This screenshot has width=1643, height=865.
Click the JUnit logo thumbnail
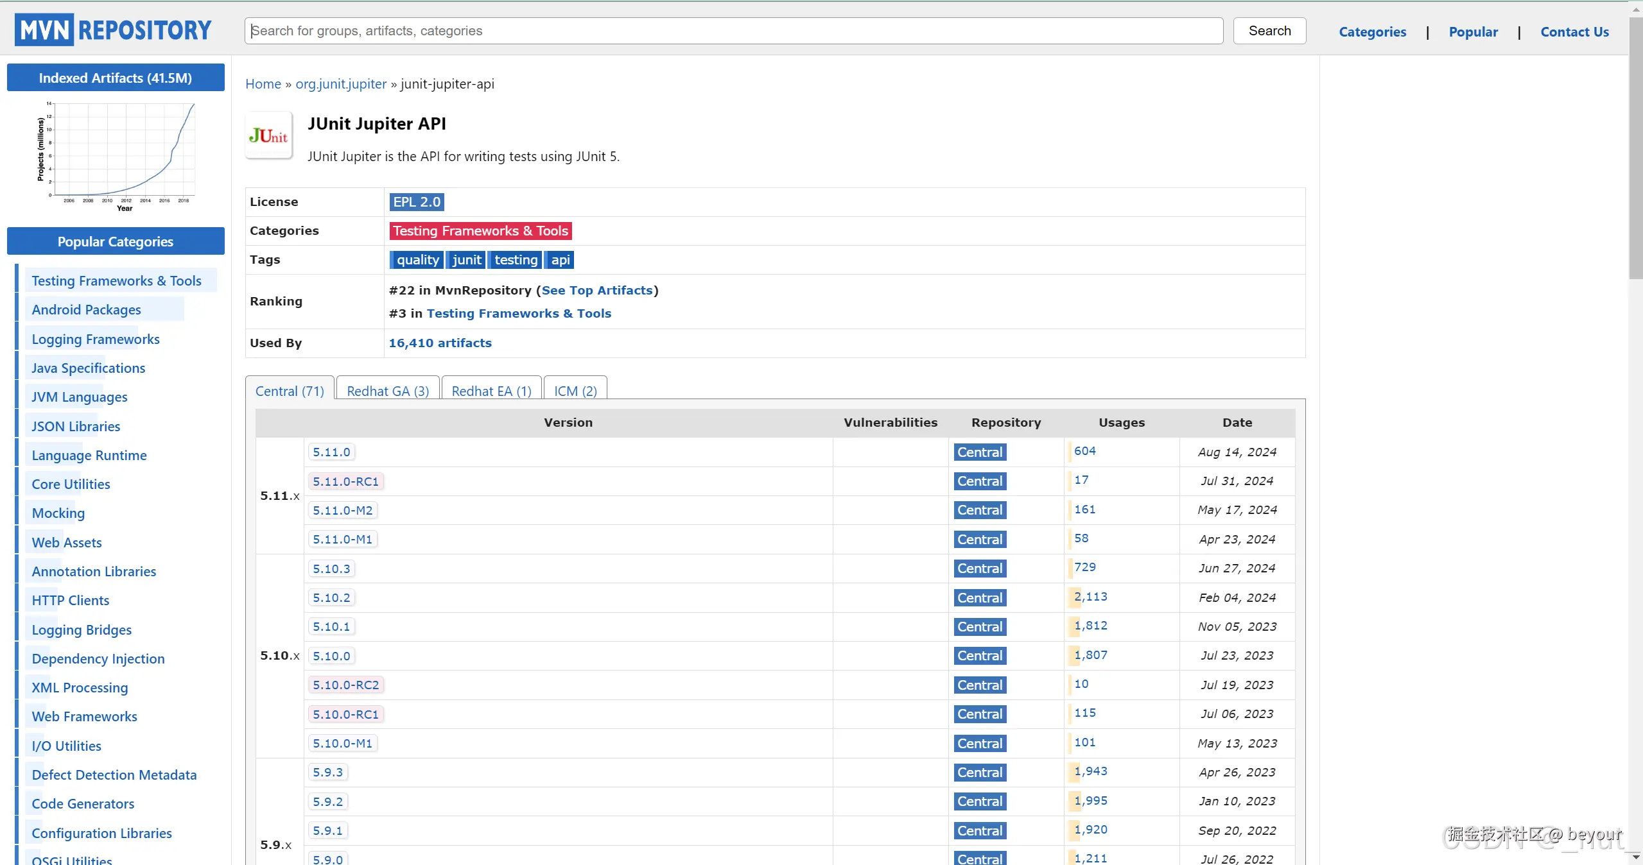point(268,135)
